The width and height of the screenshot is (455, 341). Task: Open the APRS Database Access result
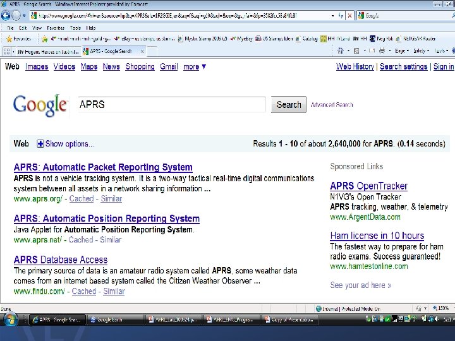61,260
